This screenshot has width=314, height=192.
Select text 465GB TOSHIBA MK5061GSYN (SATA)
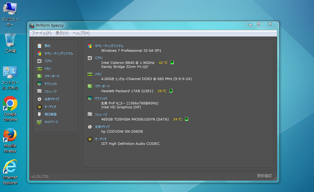click(135, 119)
